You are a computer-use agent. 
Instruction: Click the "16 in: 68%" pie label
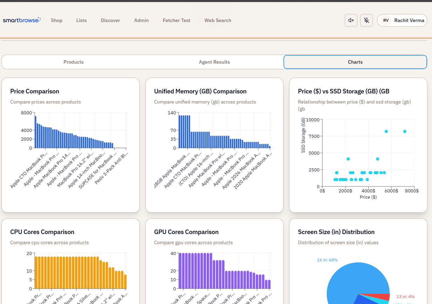[327, 260]
